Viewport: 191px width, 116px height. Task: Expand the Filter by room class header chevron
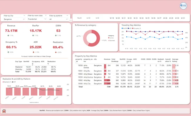[46, 16]
